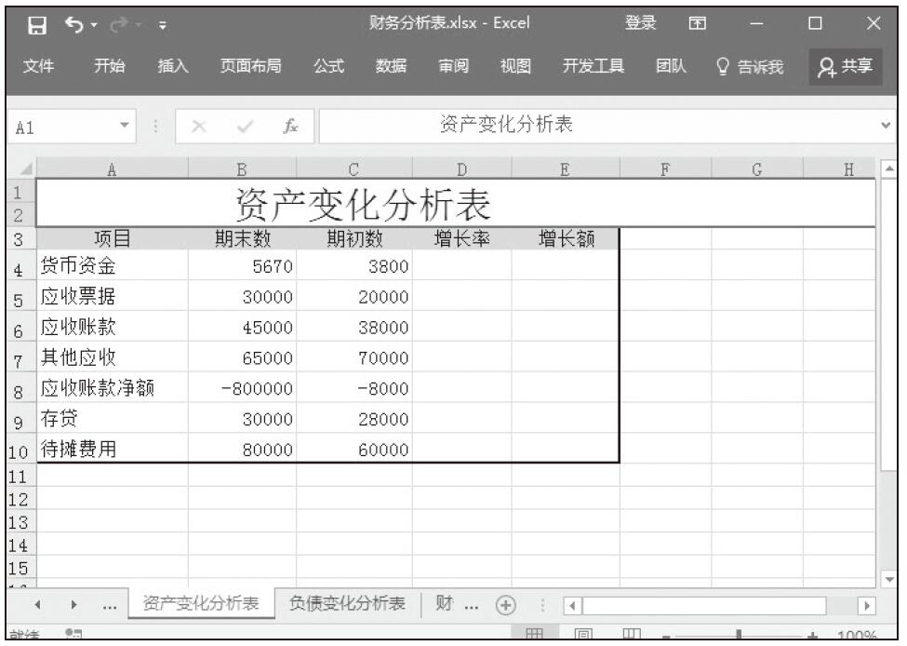Open the 页面布局 ribbon tab
The height and width of the screenshot is (646, 907).
[x=249, y=66]
